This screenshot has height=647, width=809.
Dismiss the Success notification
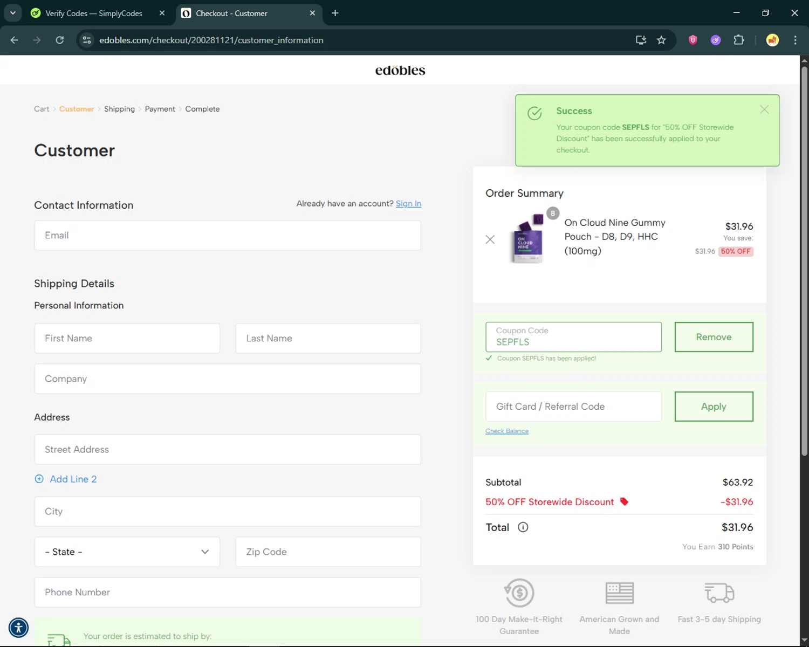pyautogui.click(x=764, y=109)
